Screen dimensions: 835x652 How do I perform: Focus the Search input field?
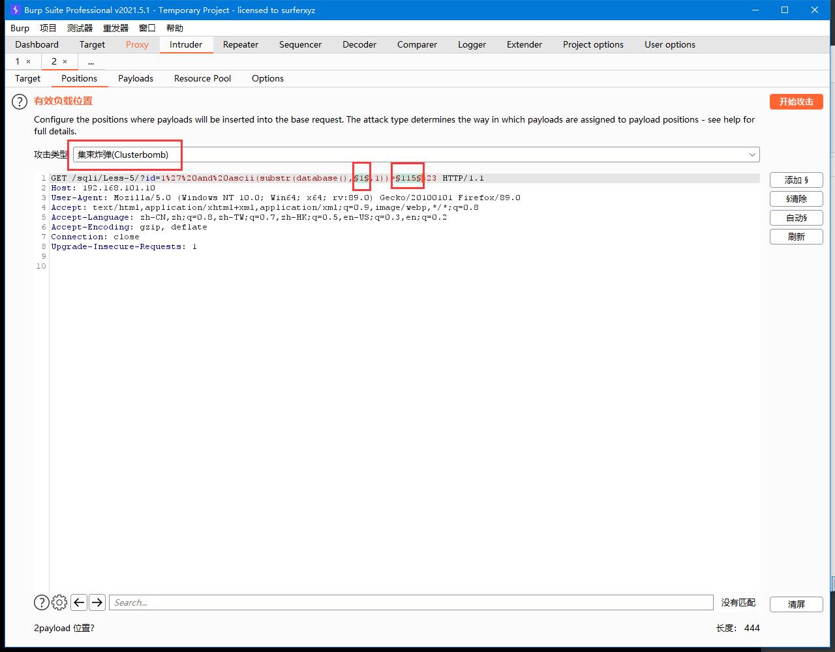coord(411,602)
